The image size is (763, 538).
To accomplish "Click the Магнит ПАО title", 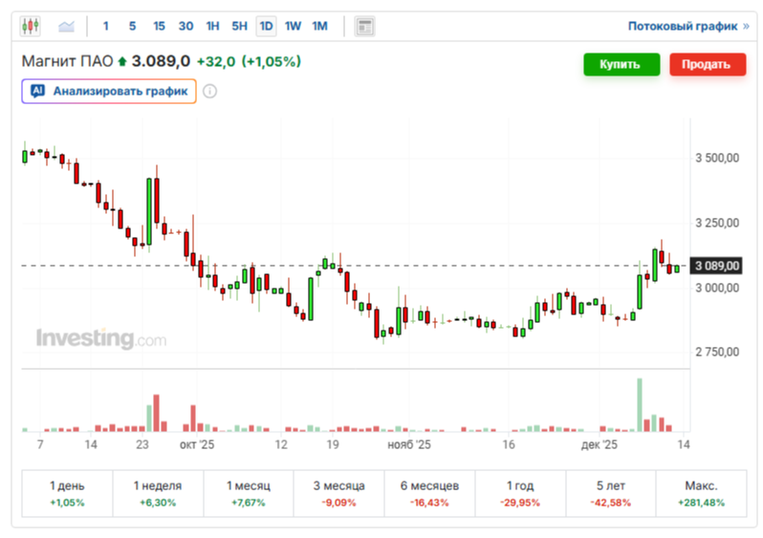I will coord(67,61).
